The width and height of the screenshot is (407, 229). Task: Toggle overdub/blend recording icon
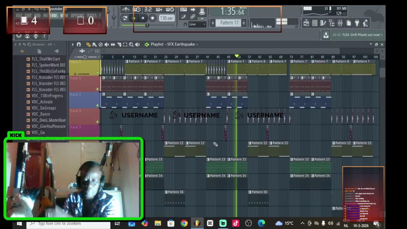159,10
